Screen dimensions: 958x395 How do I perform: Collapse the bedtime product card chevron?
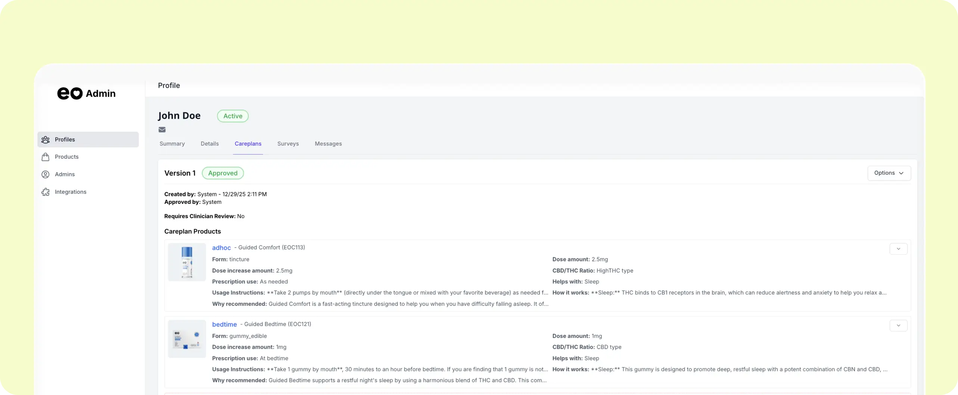coord(898,325)
